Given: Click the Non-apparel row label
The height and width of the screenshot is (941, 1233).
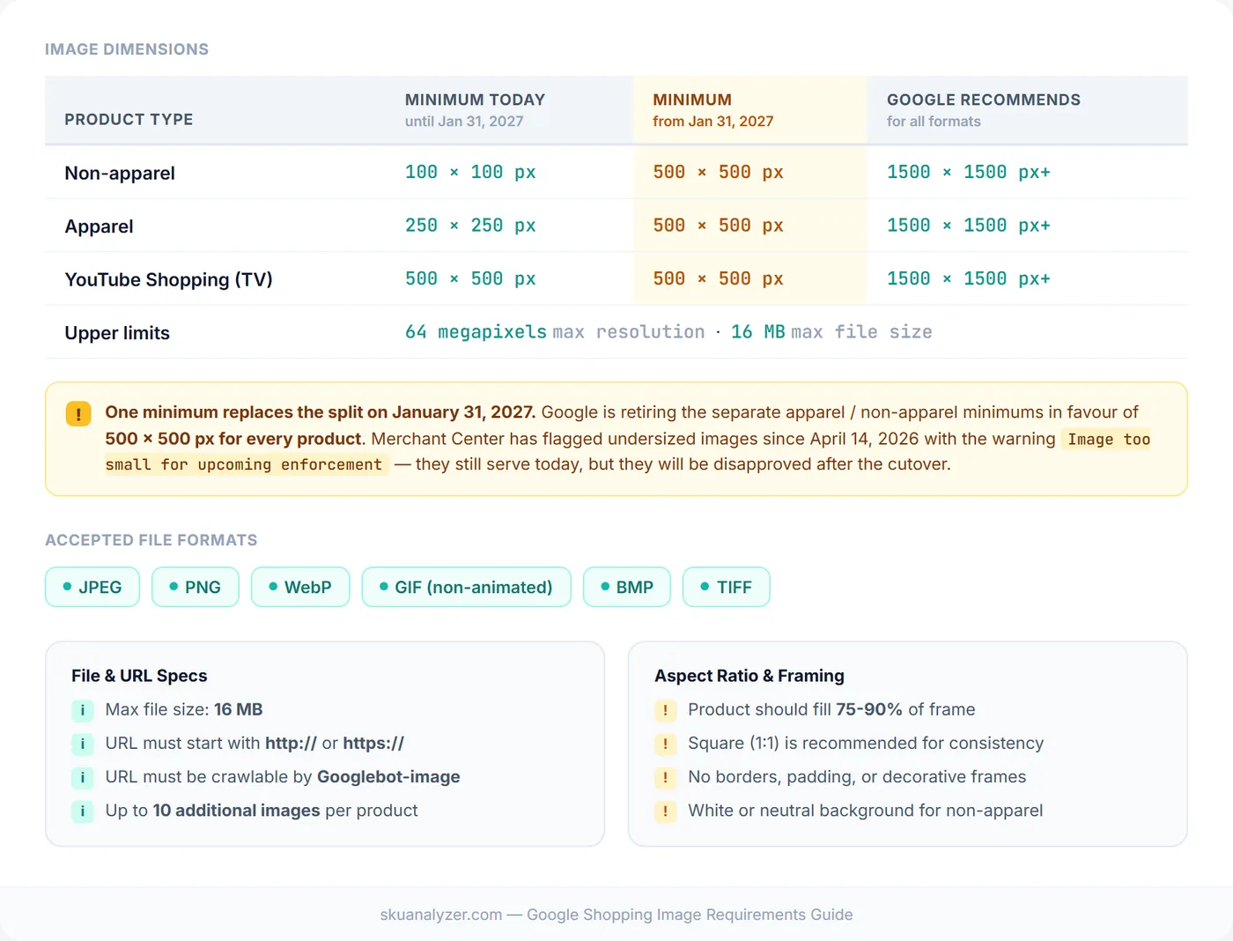Looking at the screenshot, I should pos(120,173).
